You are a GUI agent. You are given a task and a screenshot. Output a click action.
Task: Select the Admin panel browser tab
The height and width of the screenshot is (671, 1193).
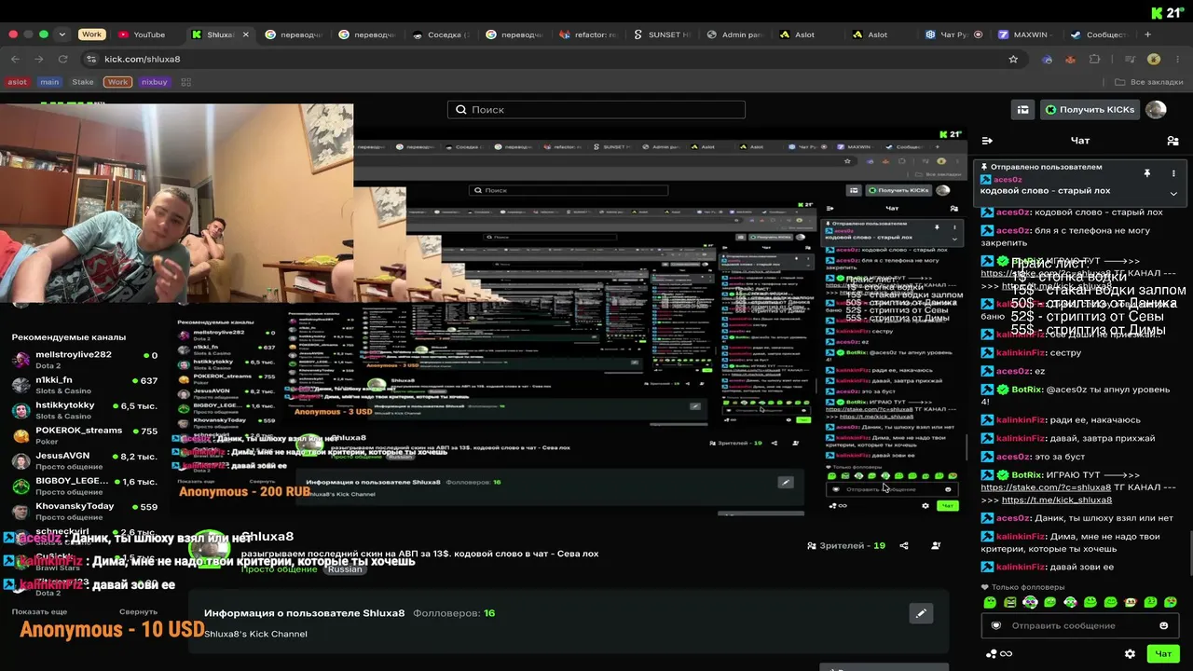click(x=735, y=34)
